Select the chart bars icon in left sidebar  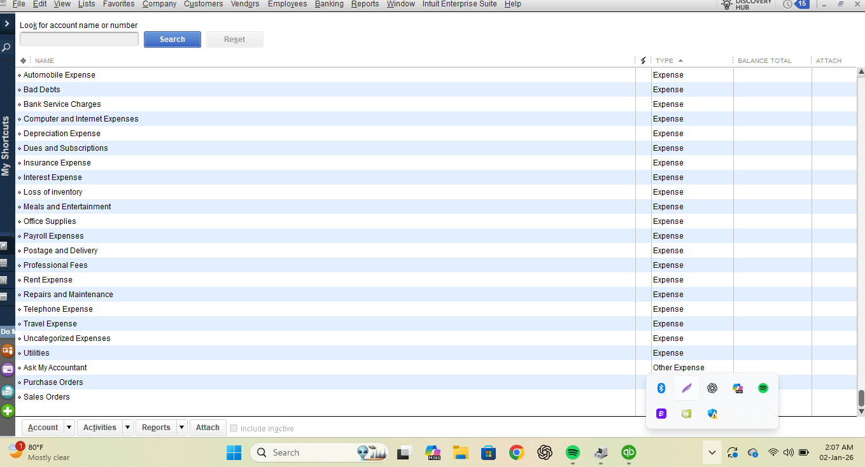pos(4,280)
